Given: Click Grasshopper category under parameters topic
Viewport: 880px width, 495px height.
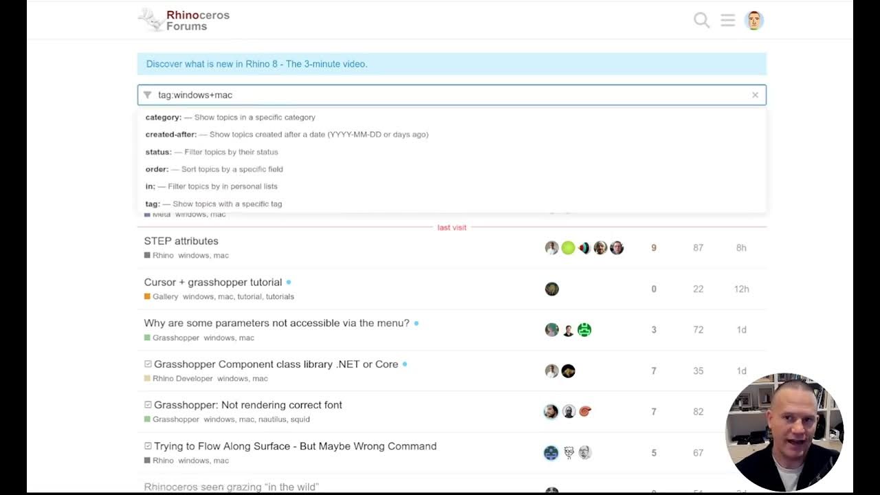Looking at the screenshot, I should (x=171, y=338).
